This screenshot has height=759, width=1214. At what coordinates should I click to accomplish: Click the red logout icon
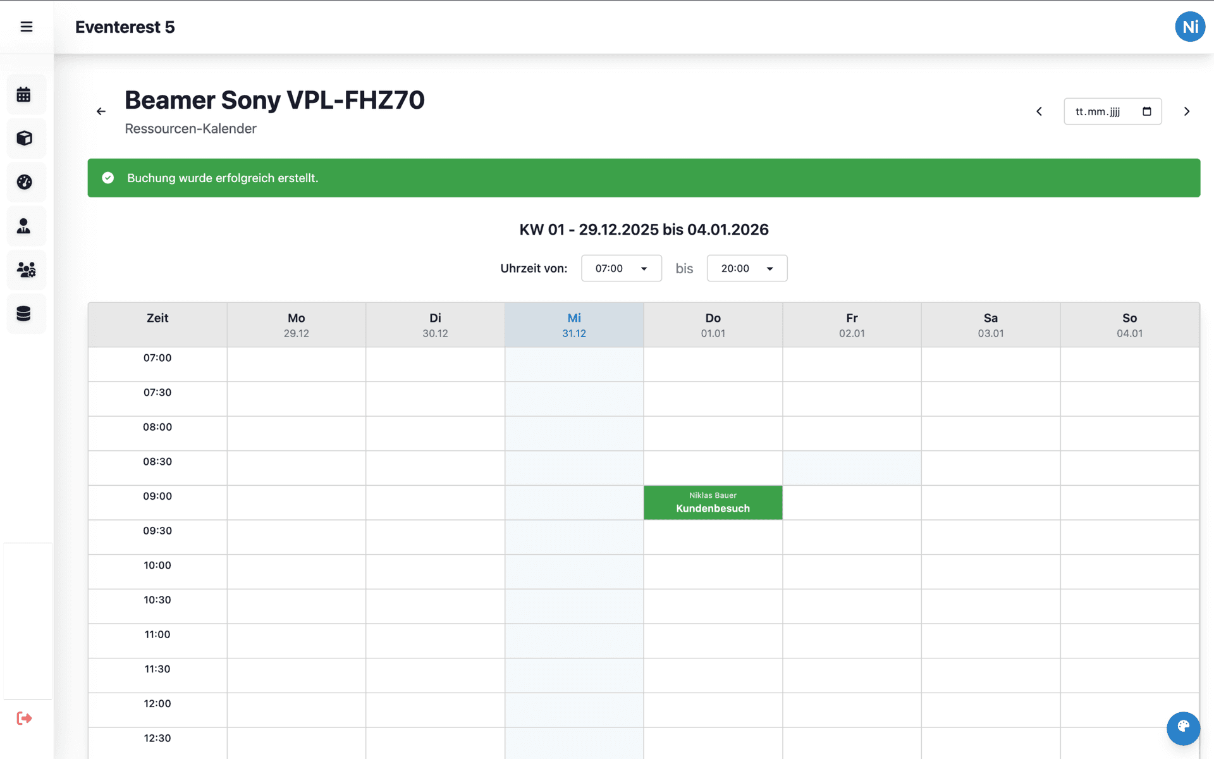[x=24, y=718]
